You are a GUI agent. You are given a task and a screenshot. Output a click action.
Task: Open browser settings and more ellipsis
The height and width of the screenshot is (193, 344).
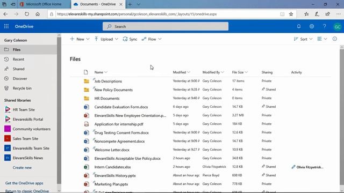[x=339, y=14]
